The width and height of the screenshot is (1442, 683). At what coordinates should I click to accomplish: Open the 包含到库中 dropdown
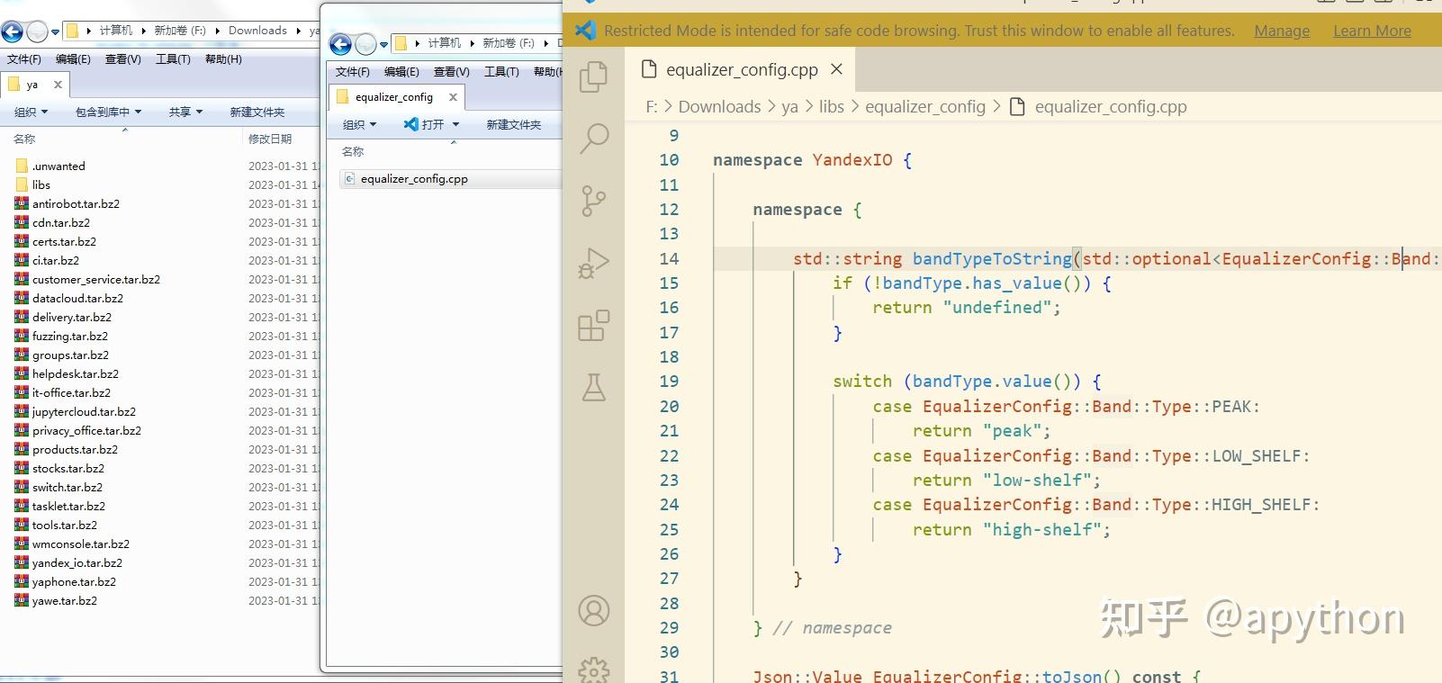point(108,112)
